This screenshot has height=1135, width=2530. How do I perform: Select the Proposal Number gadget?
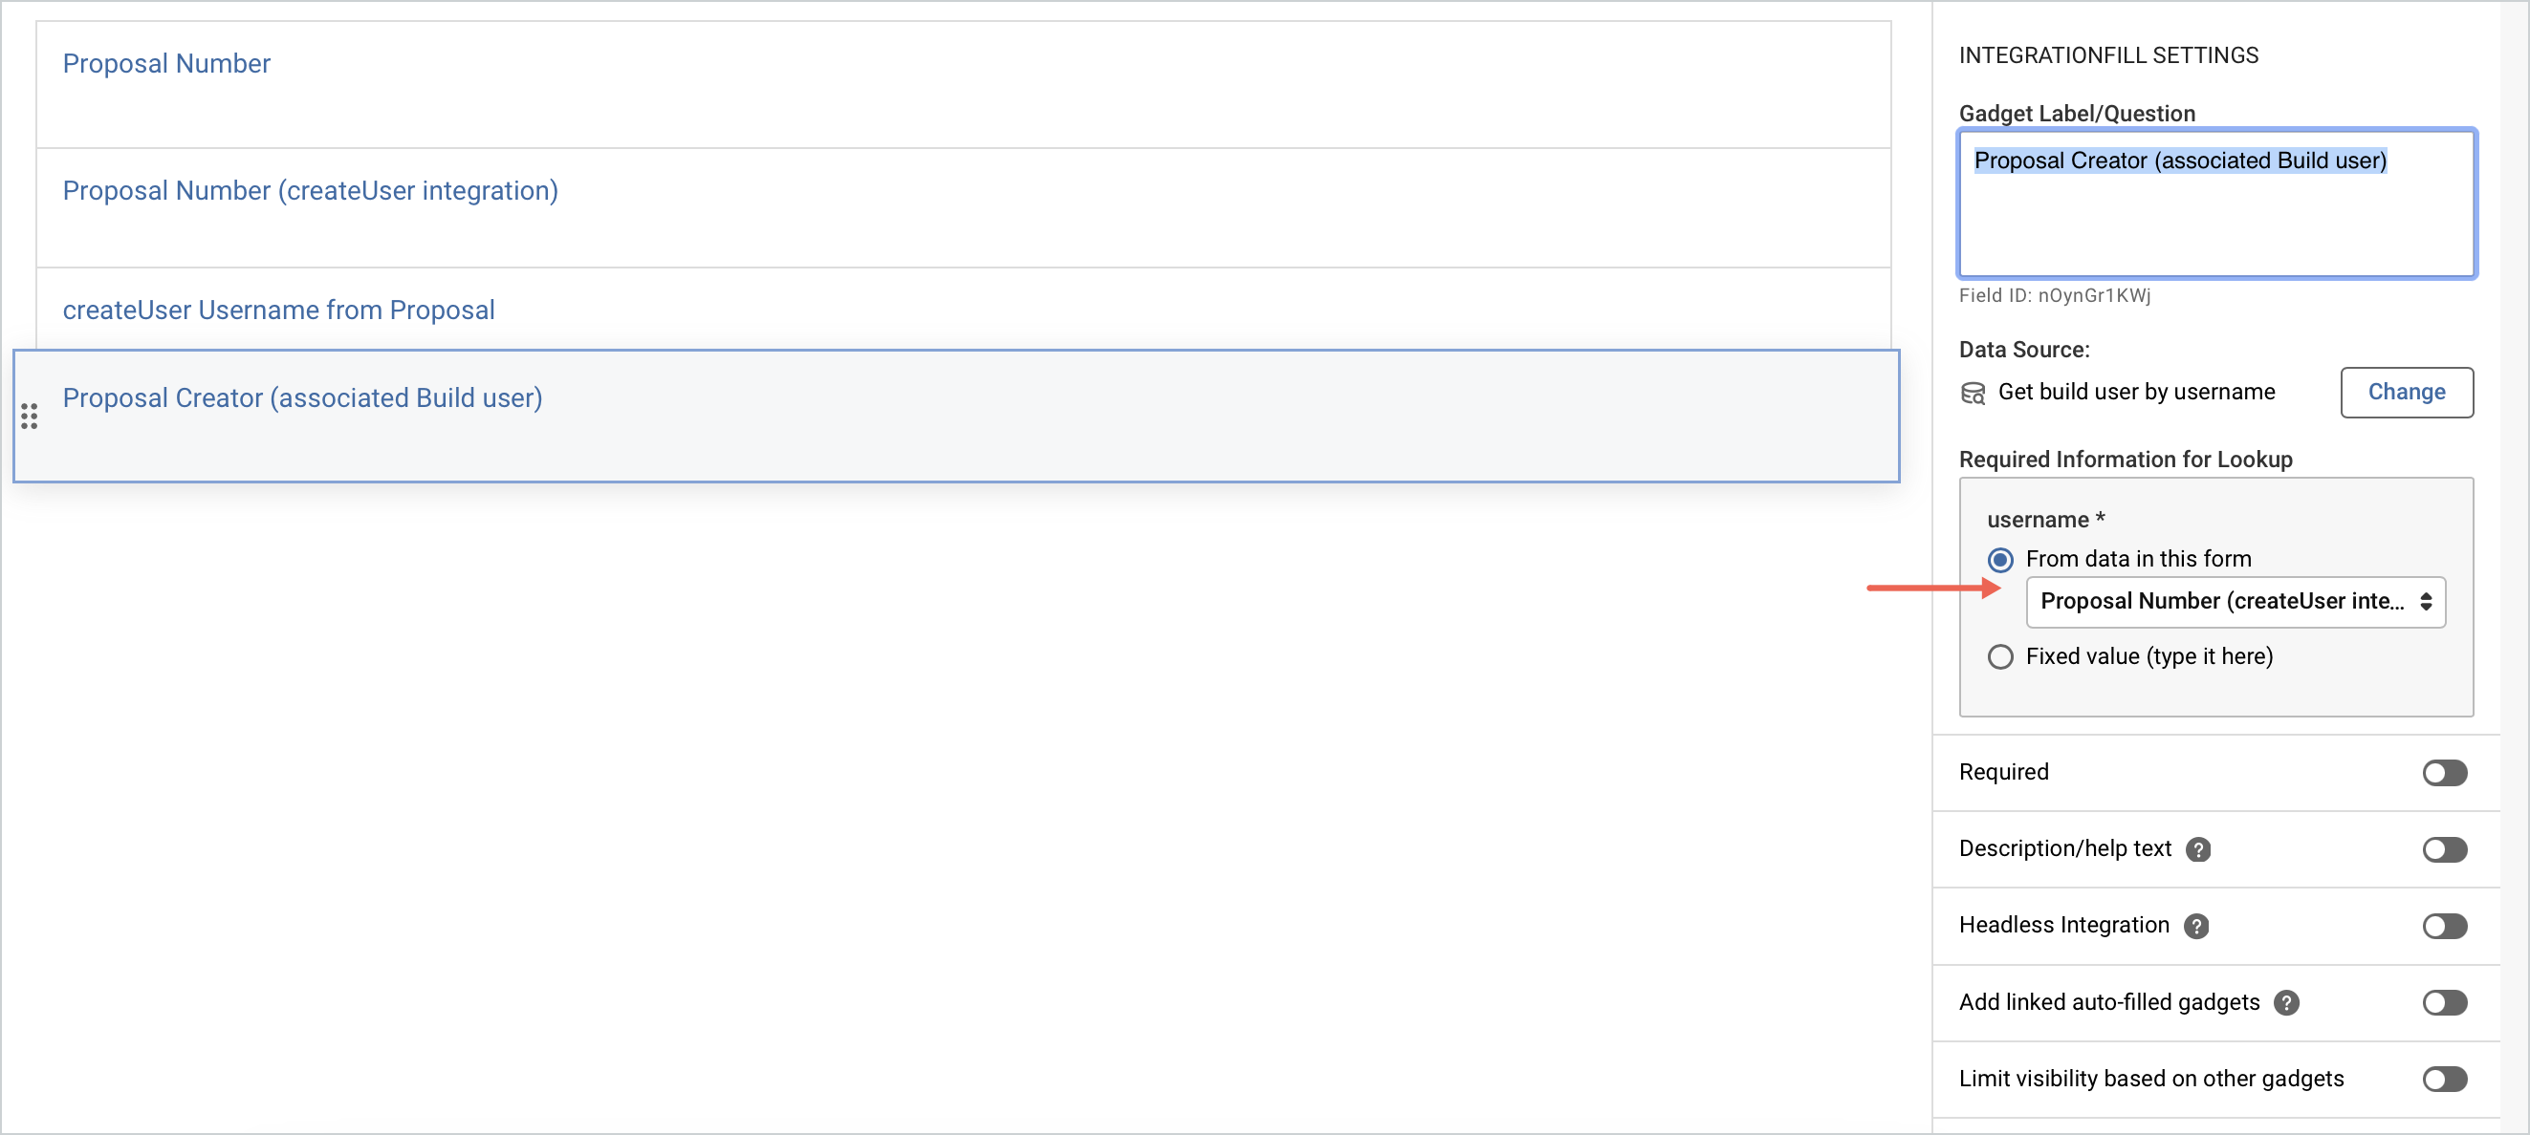coord(964,84)
